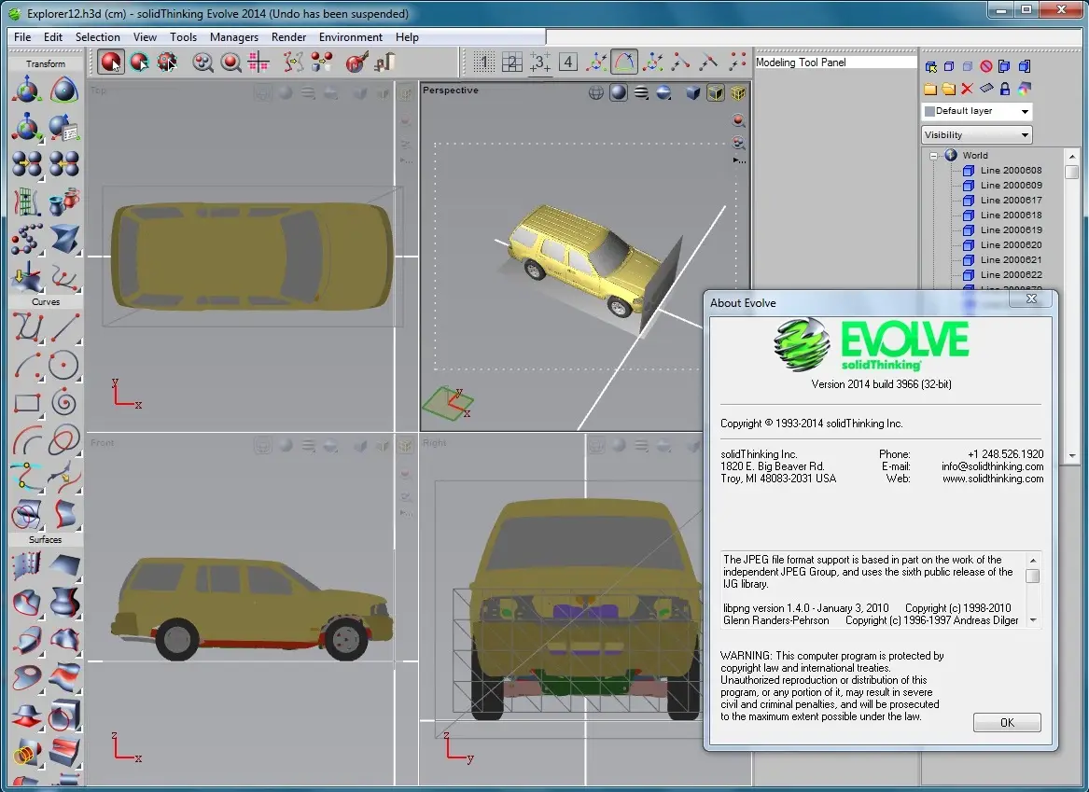Select Line 2000608 in the World tree
The width and height of the screenshot is (1089, 792).
point(1011,170)
